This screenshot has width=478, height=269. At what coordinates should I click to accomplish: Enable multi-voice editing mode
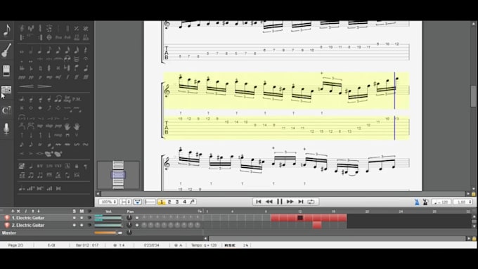click(x=193, y=202)
